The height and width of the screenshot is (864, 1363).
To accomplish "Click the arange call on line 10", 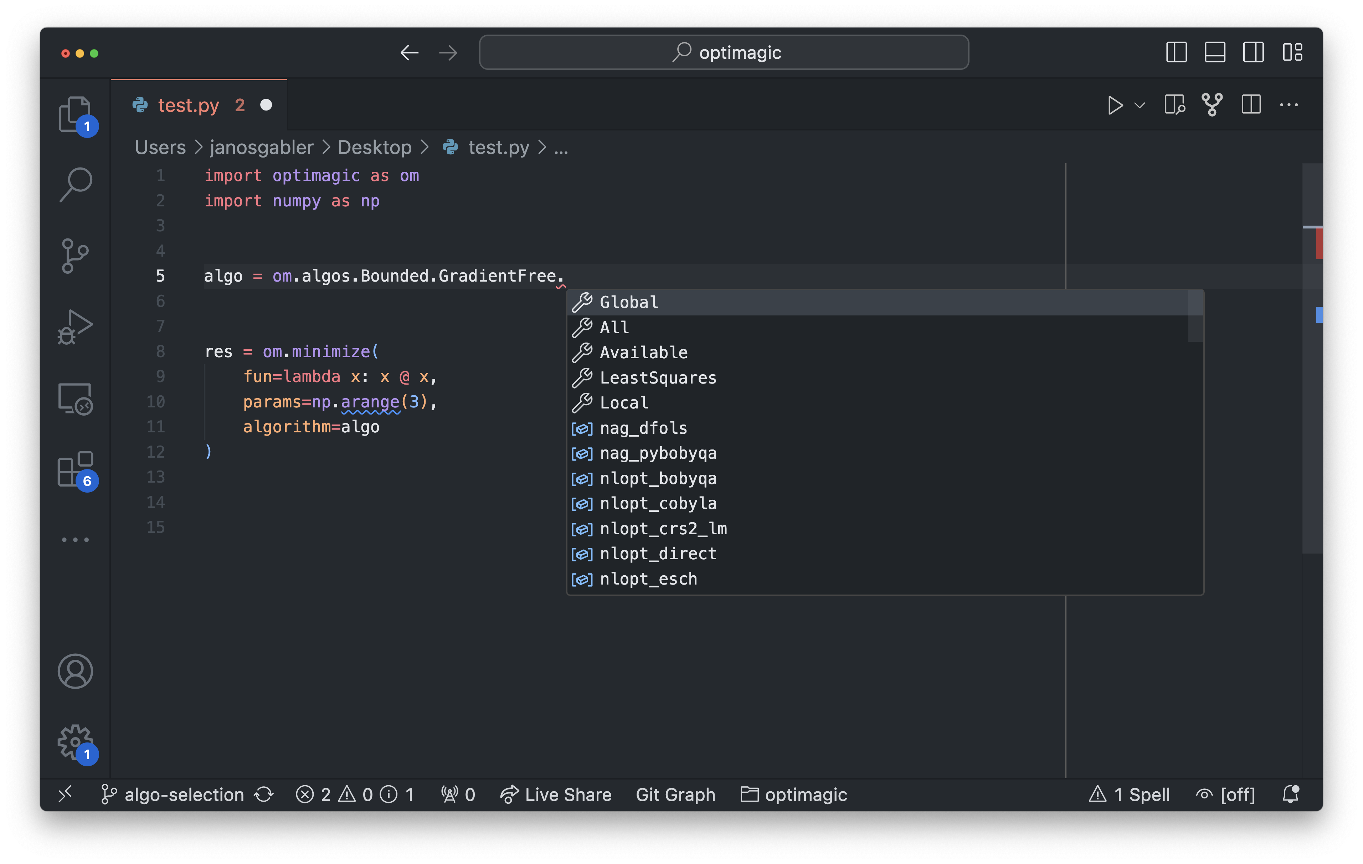I will [x=370, y=402].
